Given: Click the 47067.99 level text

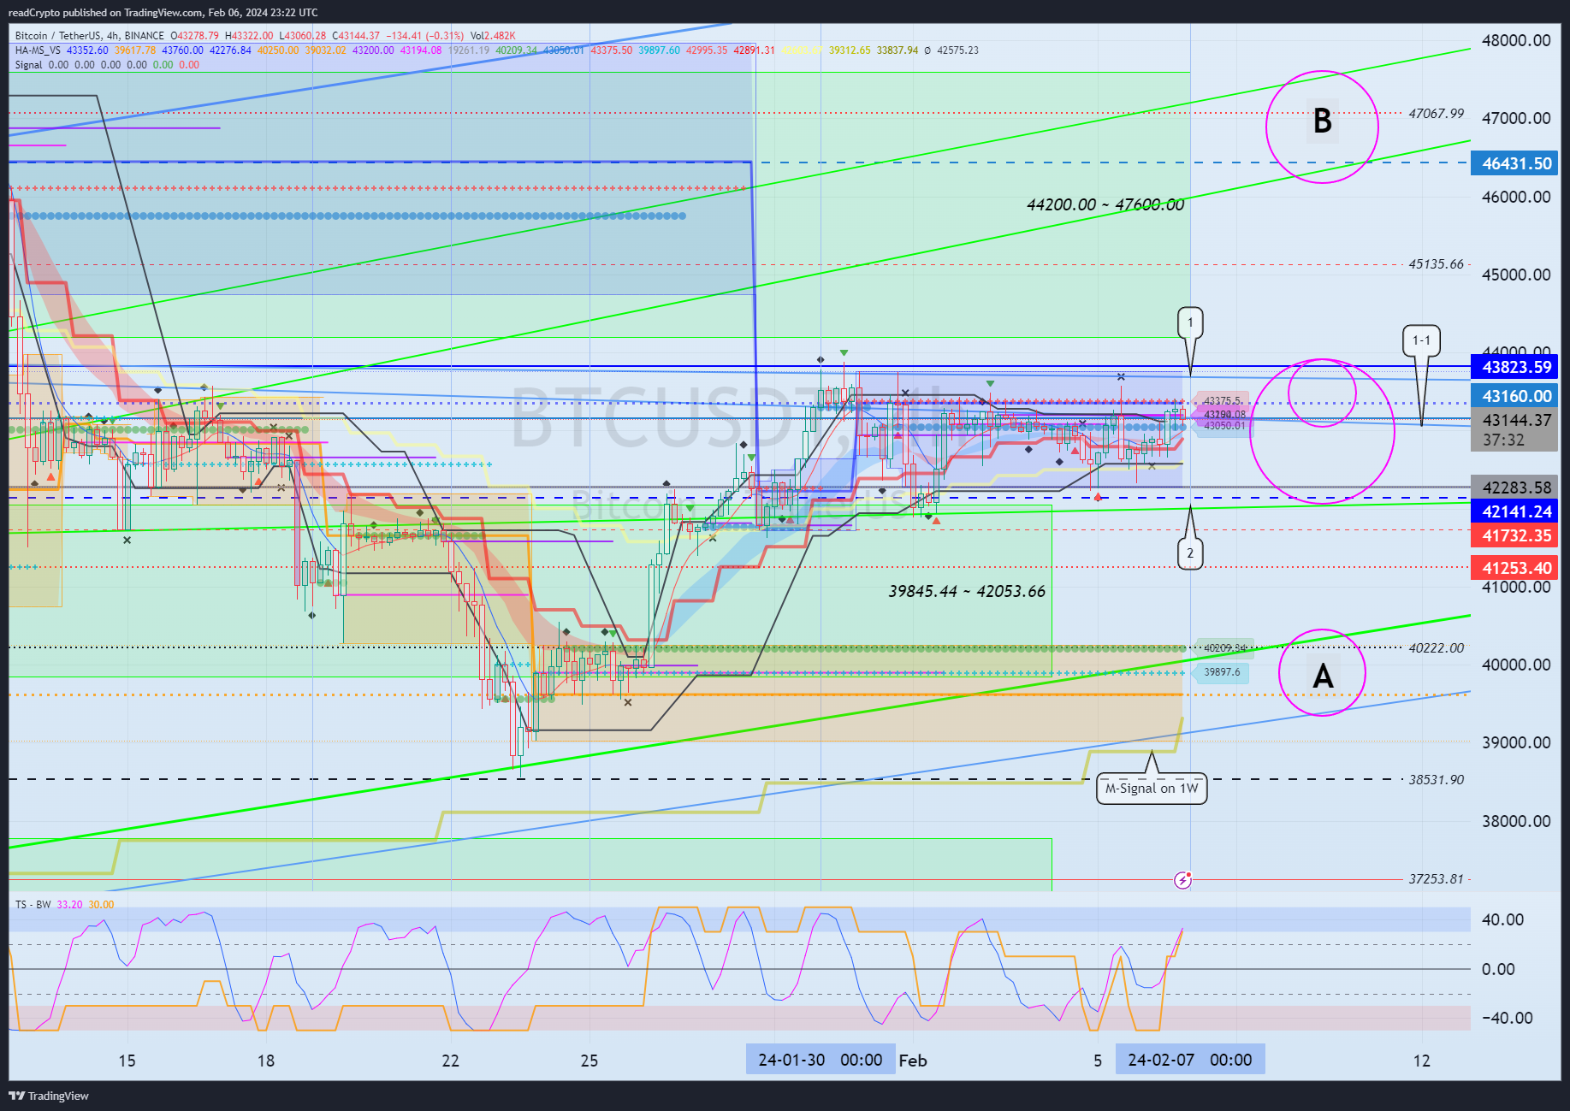Looking at the screenshot, I should click(x=1436, y=113).
